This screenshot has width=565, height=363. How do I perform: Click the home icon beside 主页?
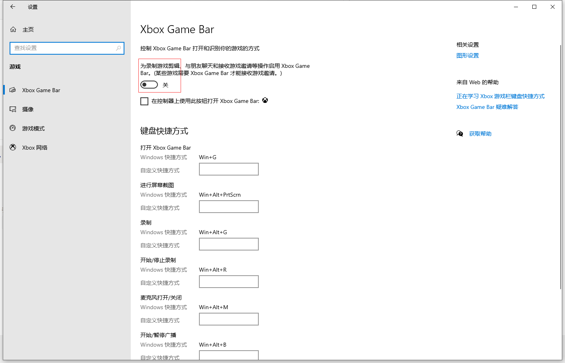tap(13, 30)
